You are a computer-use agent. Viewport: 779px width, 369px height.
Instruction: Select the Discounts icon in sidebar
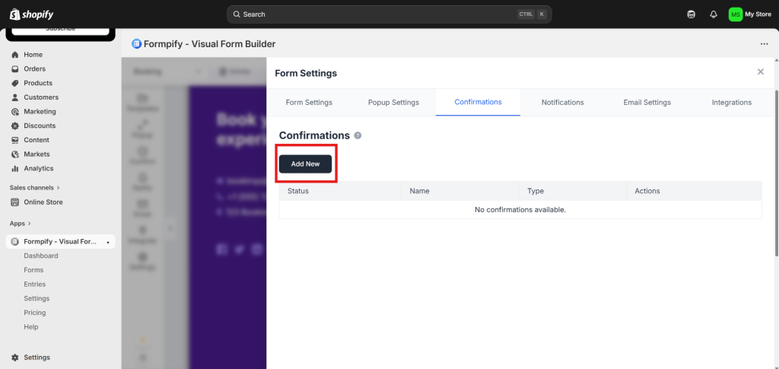pos(15,126)
